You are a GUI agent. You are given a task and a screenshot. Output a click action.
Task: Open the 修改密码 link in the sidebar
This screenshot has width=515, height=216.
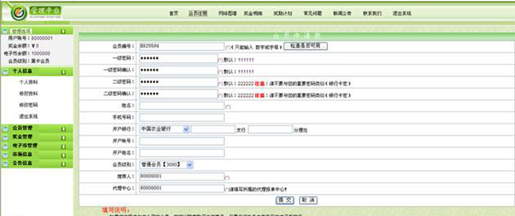[28, 105]
